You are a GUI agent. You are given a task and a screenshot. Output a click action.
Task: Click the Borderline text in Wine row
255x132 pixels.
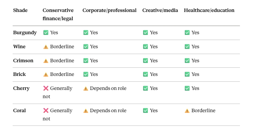tap(62, 47)
